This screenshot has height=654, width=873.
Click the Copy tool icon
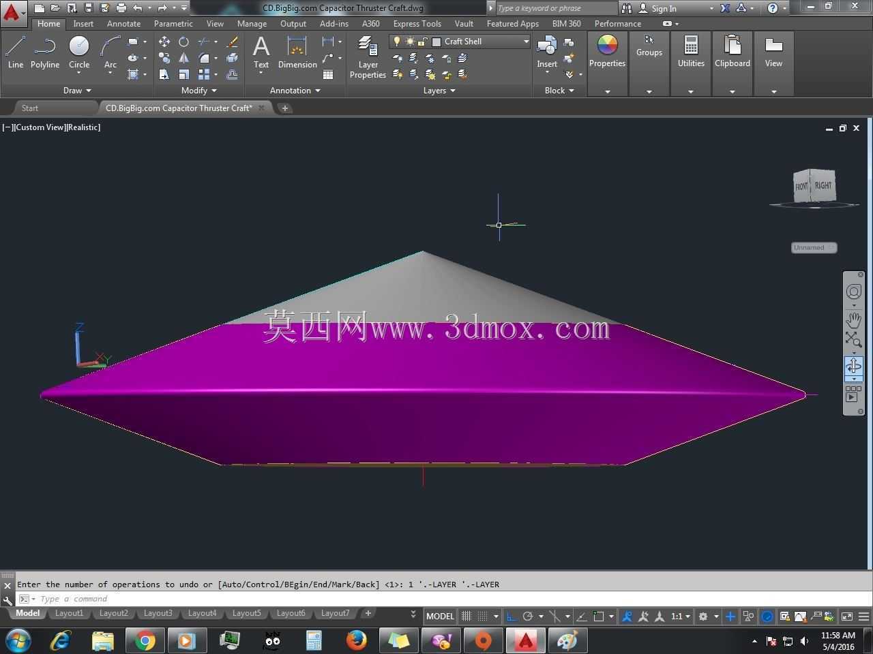pos(164,58)
